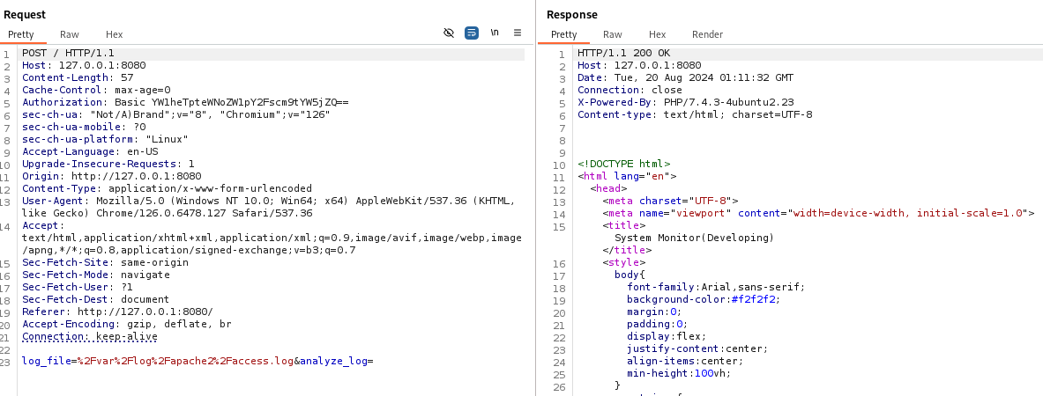1043x396 pixels.
Task: Click the 'Content-Length: 57' header
Action: pyautogui.click(x=78, y=77)
